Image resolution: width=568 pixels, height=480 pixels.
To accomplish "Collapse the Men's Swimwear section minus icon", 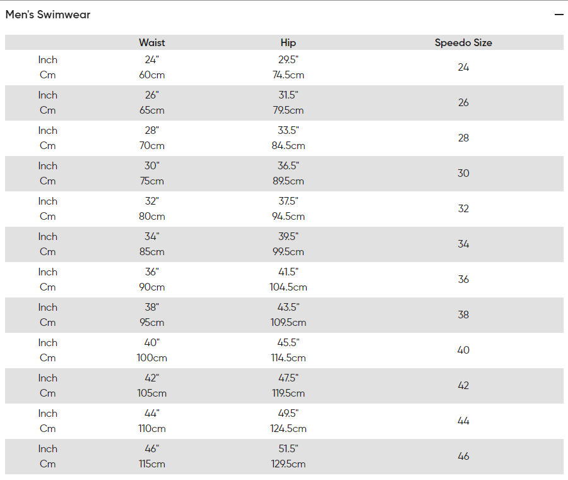I will click(559, 15).
